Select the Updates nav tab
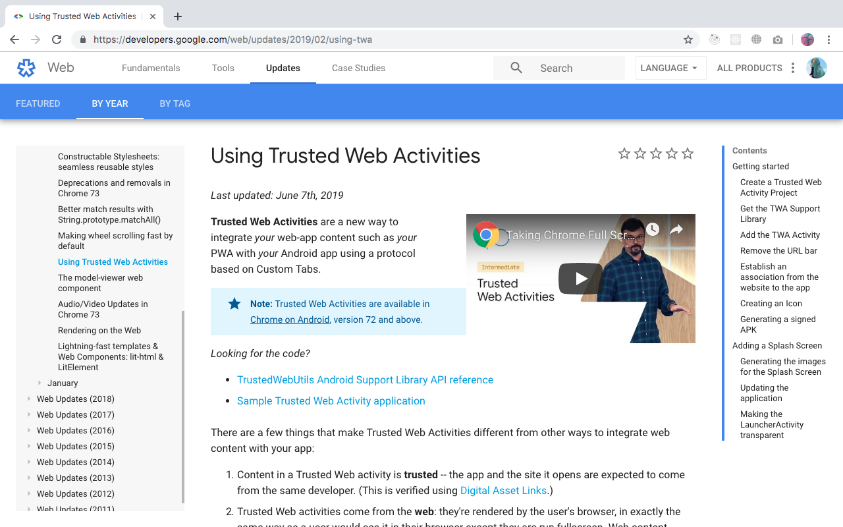The image size is (843, 527). (283, 68)
